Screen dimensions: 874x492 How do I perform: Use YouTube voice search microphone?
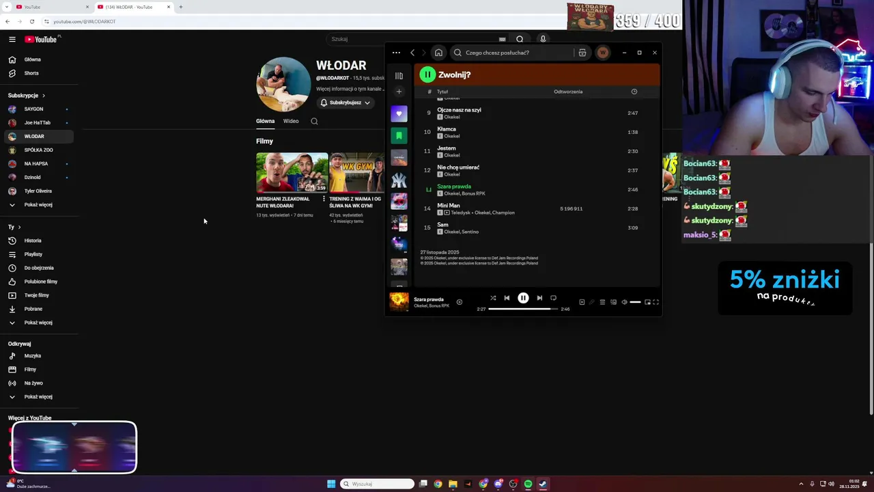(543, 39)
